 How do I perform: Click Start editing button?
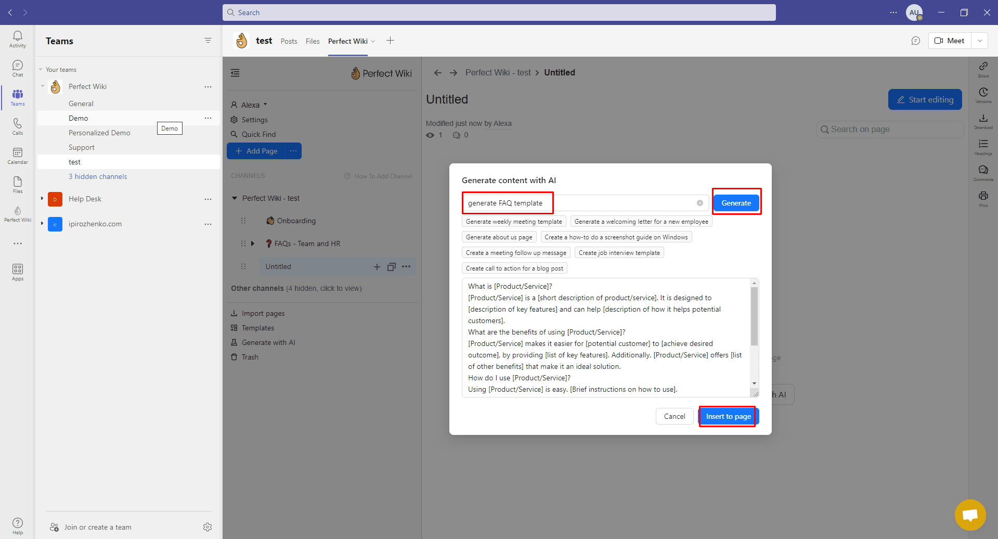[925, 99]
